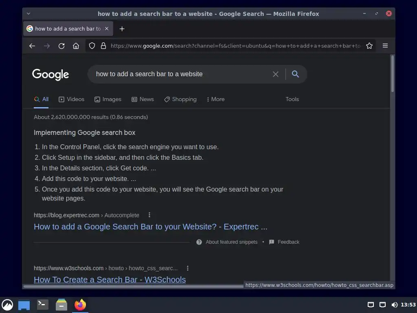Click the Feedback flag icon
The image size is (417, 313).
click(x=272, y=242)
